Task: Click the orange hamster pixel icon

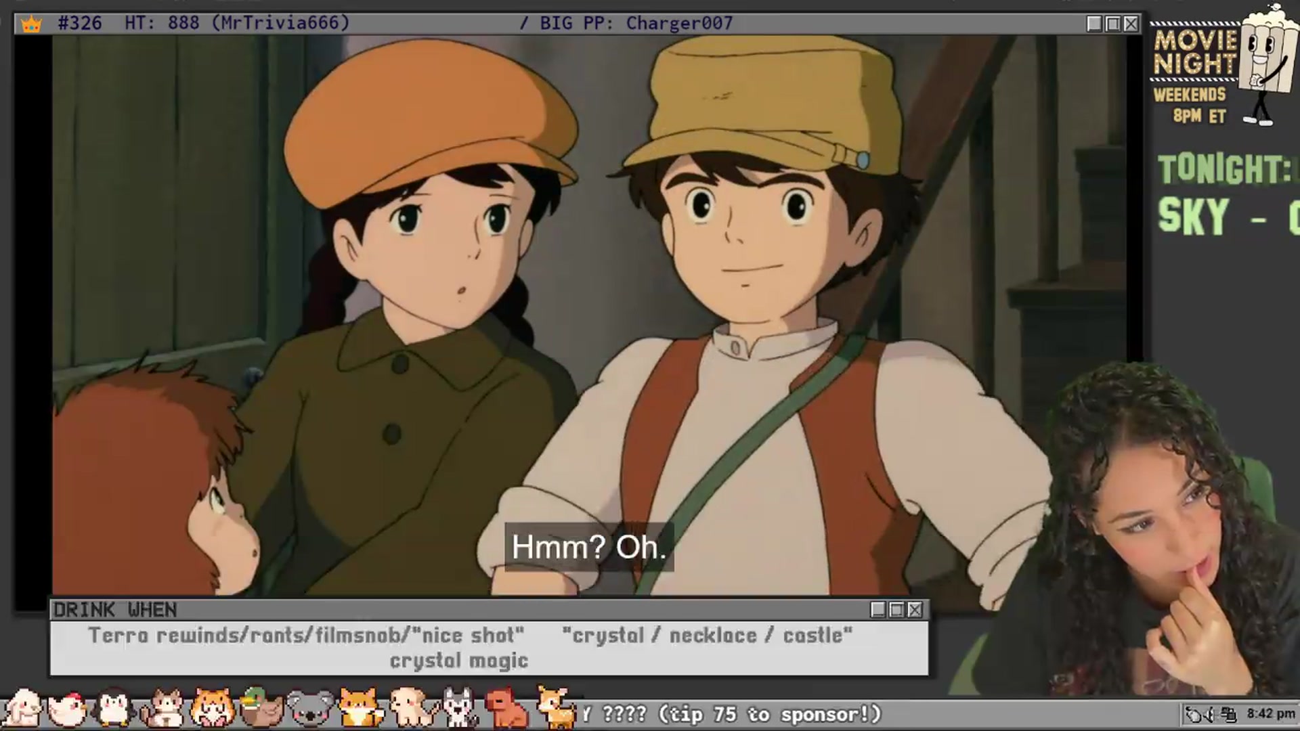Action: [x=213, y=709]
